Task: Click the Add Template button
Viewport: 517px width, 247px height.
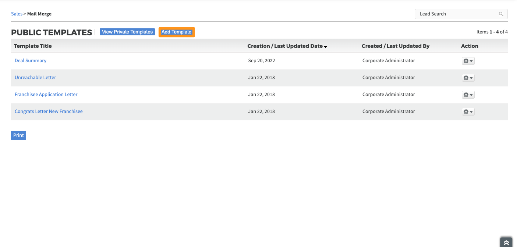Action: point(177,32)
